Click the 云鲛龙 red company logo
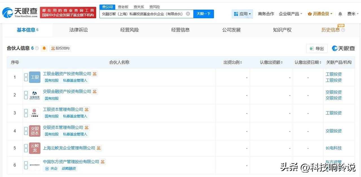361x177 pixels. (x=35, y=148)
